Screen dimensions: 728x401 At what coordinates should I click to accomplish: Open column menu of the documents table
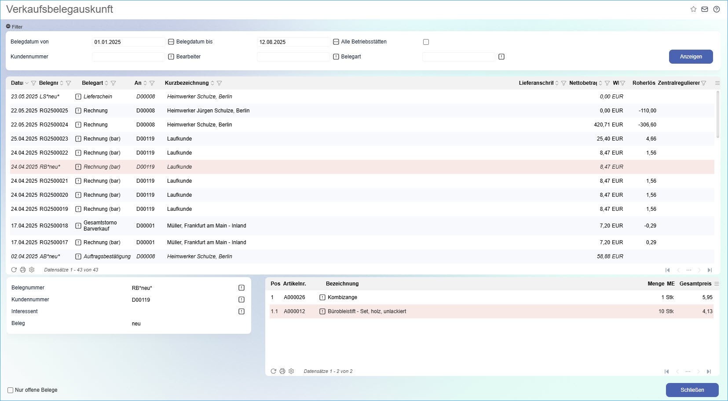717,83
